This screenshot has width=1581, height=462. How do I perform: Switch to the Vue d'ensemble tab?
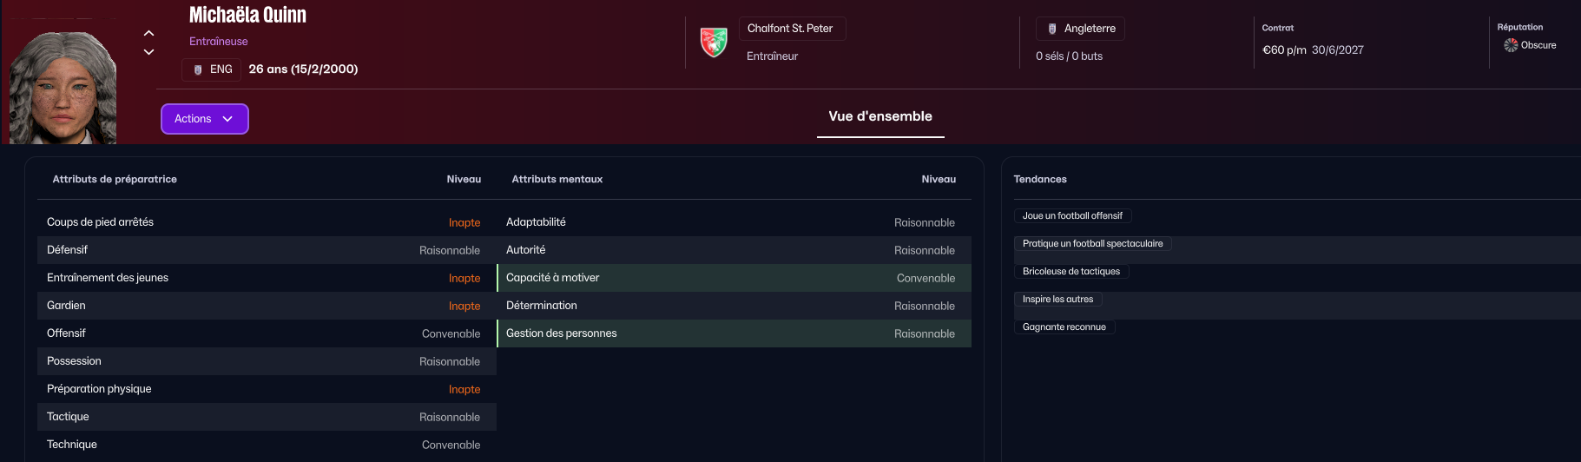pyautogui.click(x=880, y=116)
